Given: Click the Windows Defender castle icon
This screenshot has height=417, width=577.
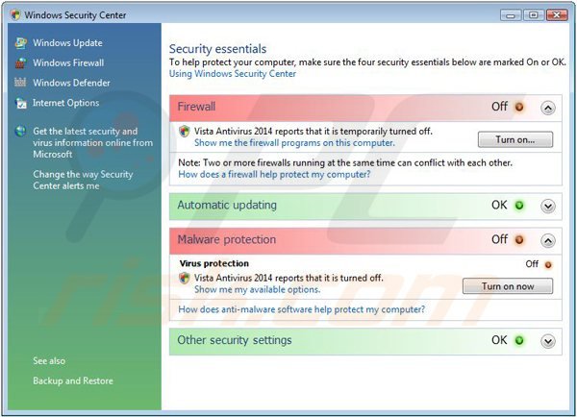Looking at the screenshot, I should pos(20,83).
